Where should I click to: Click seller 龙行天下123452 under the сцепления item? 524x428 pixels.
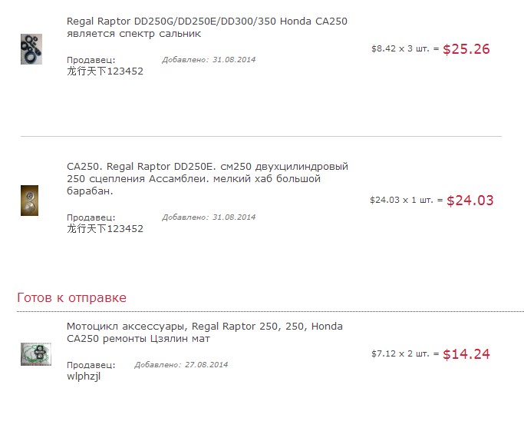(104, 229)
